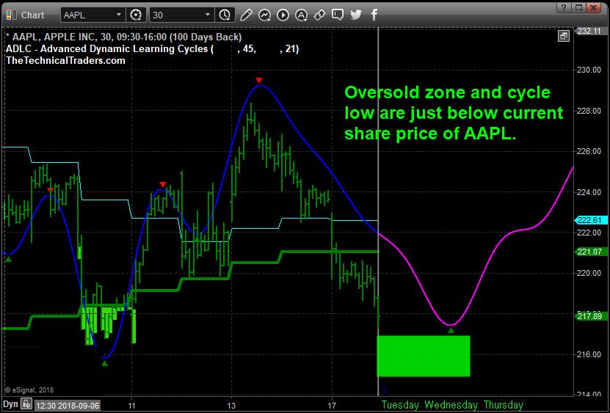
Task: Click TheTechnicalTraders.com label
Action: (65, 61)
